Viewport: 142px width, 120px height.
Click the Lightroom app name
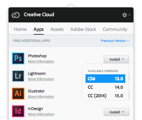pyautogui.click(x=37, y=73)
